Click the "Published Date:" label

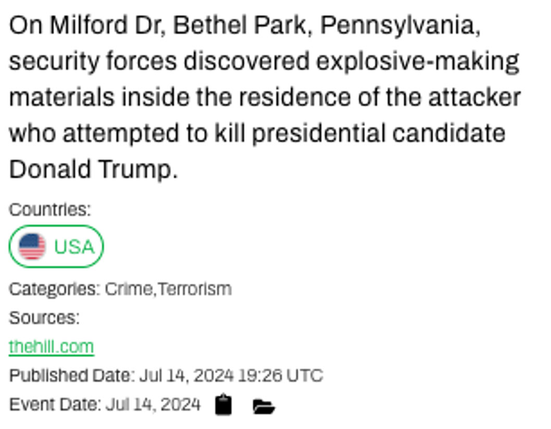click(71, 375)
